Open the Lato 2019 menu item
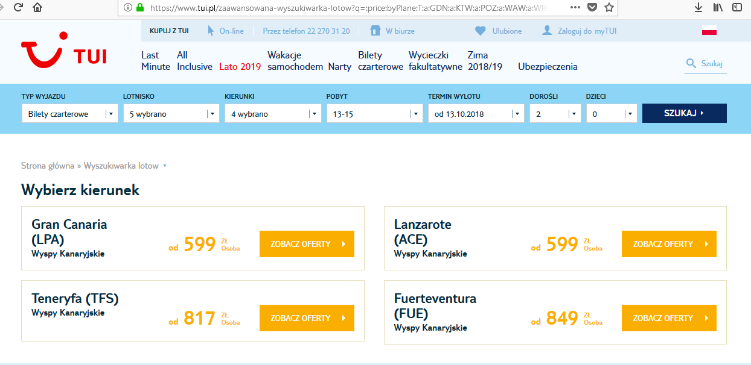 [240, 67]
